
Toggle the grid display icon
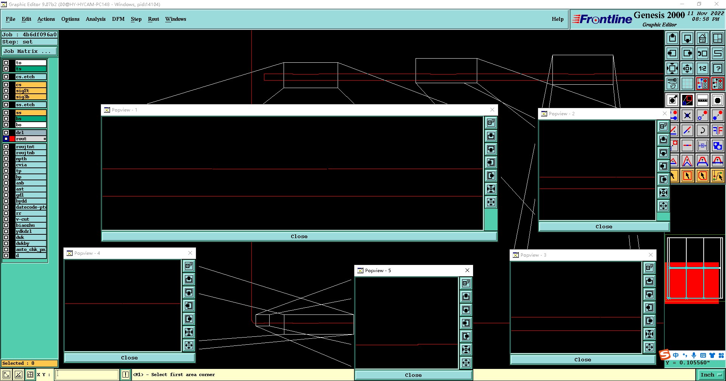point(687,84)
